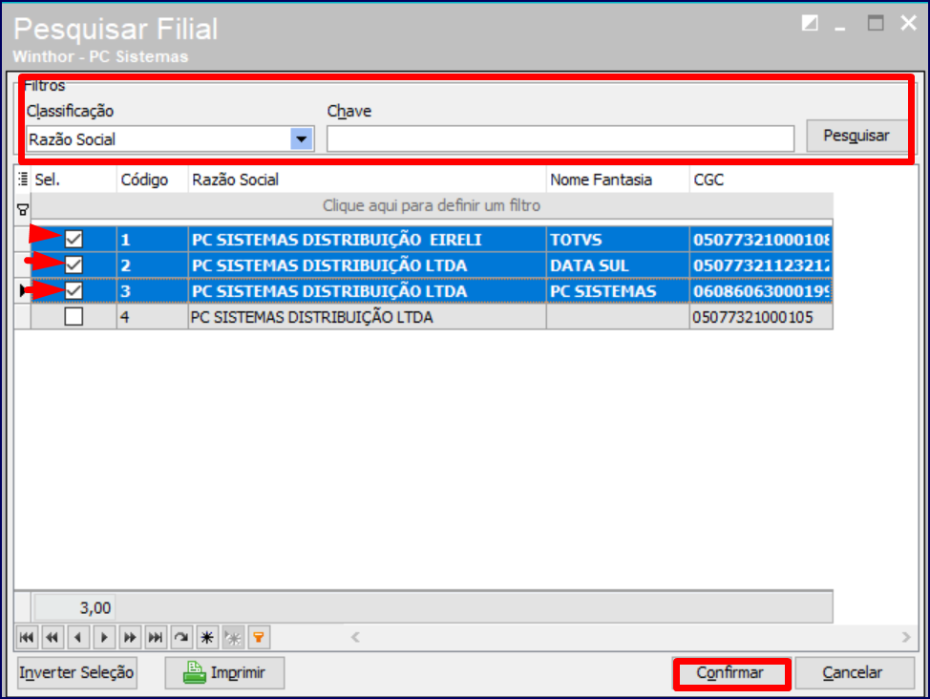Sort by the Sel. column header
The image size is (930, 699).
(x=74, y=180)
